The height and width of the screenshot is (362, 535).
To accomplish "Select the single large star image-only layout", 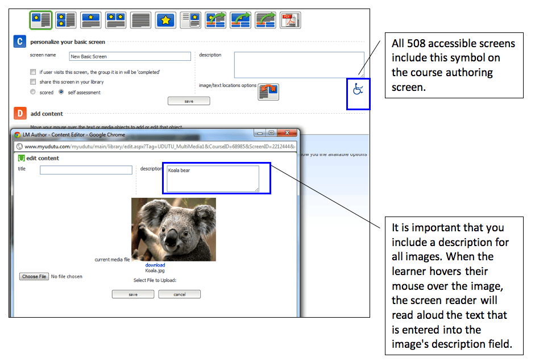I will point(165,20).
